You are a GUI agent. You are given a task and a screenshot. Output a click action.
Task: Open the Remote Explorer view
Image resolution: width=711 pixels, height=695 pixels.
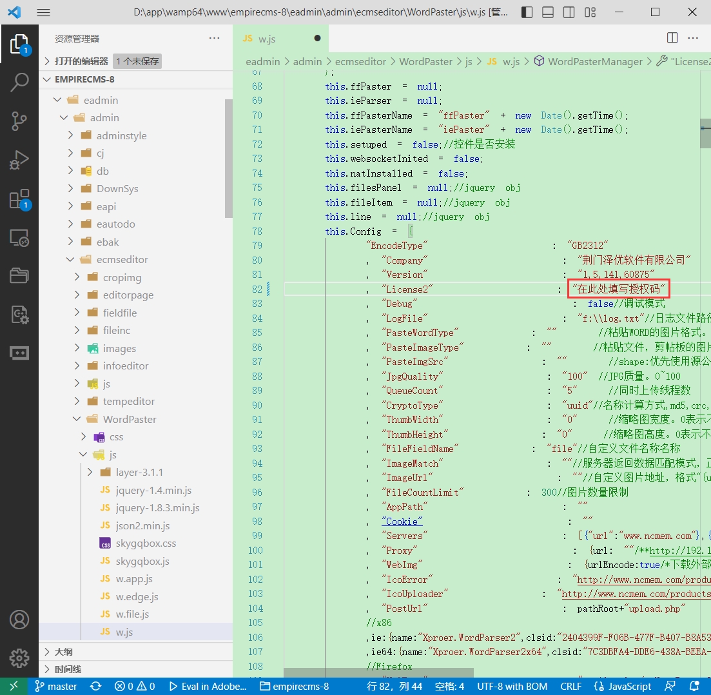pyautogui.click(x=19, y=238)
